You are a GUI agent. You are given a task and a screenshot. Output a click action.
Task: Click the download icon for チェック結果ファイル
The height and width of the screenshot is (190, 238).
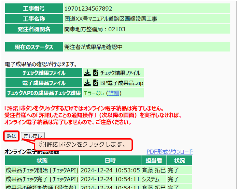[x=87, y=73]
